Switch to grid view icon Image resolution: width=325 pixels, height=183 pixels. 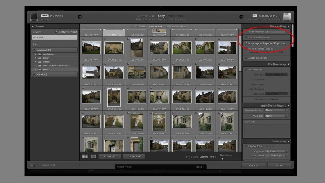pos(85,156)
